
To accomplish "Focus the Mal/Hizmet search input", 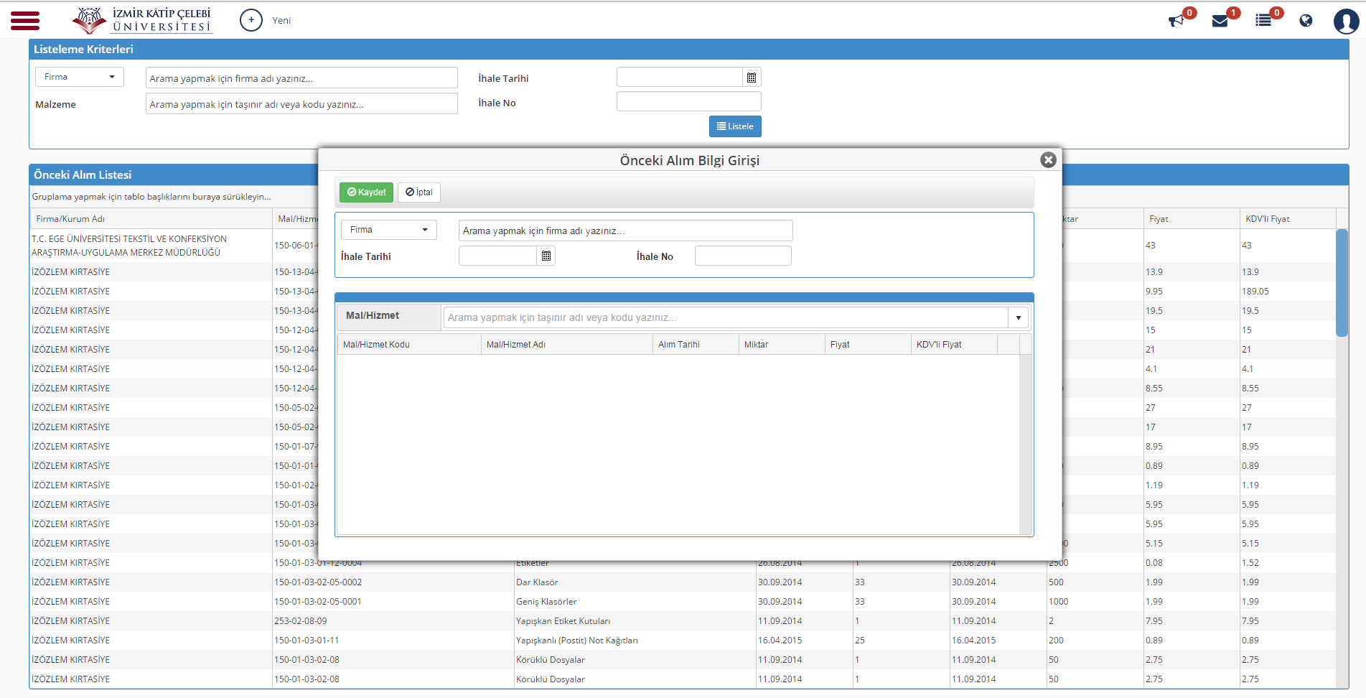I will point(726,317).
